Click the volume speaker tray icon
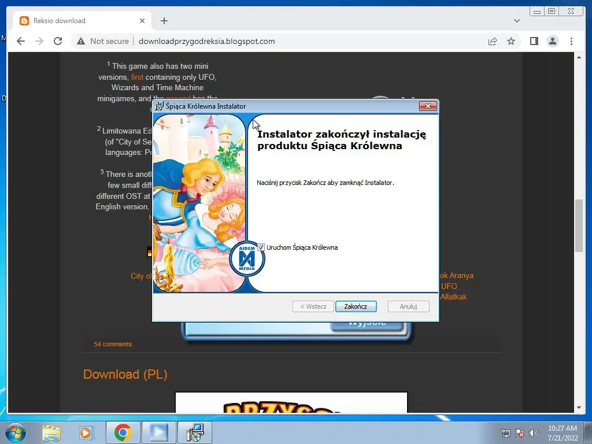 click(x=534, y=433)
